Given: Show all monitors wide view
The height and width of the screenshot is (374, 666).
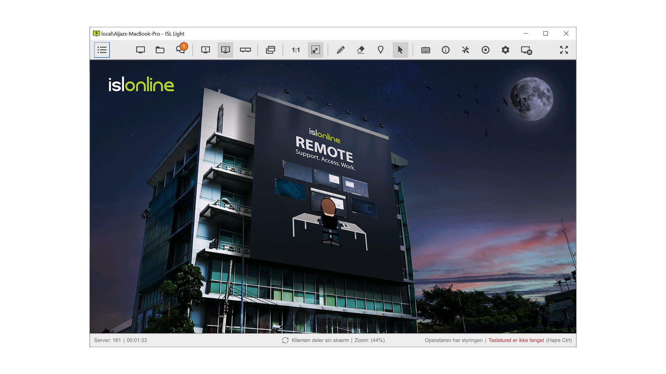Looking at the screenshot, I should [x=245, y=50].
